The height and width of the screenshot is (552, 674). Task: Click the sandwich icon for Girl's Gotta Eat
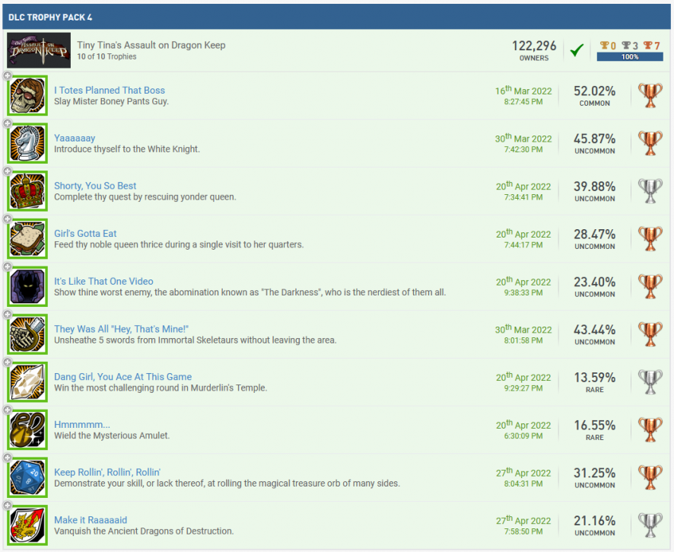(x=28, y=239)
